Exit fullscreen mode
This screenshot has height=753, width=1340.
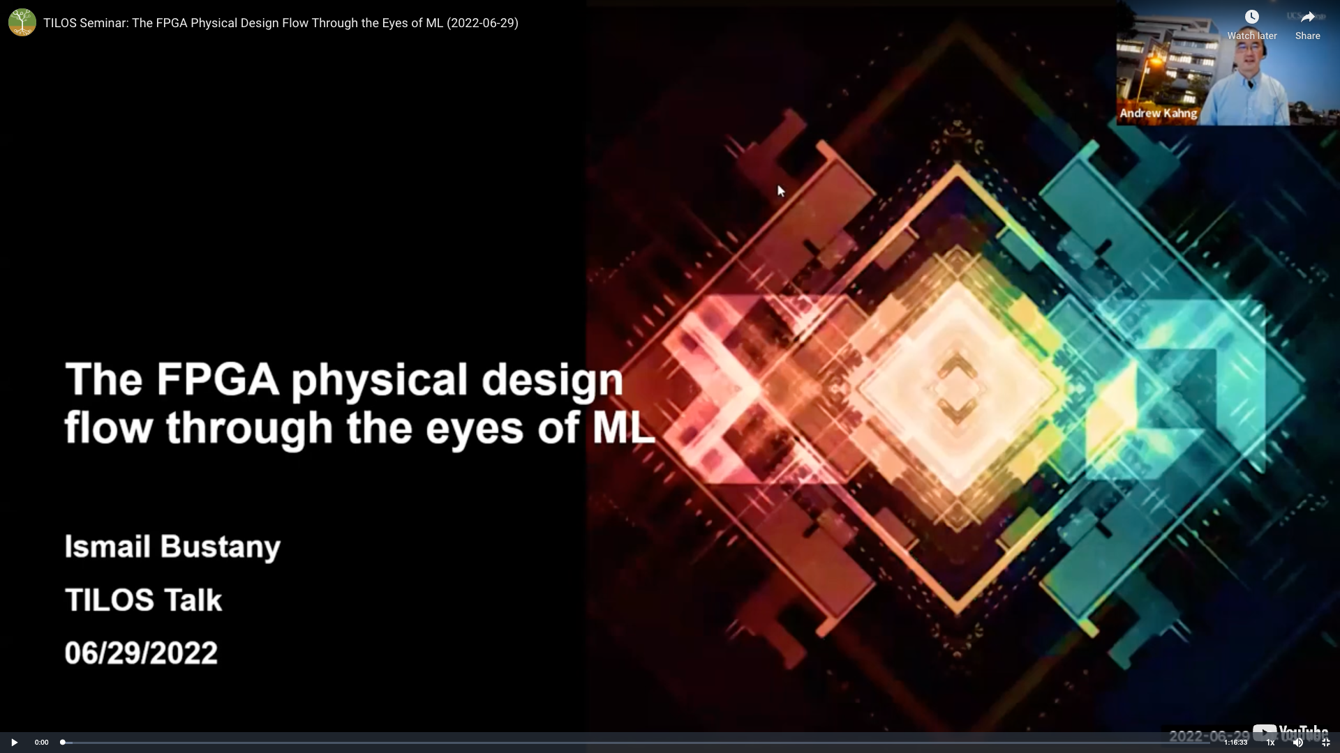point(1325,743)
